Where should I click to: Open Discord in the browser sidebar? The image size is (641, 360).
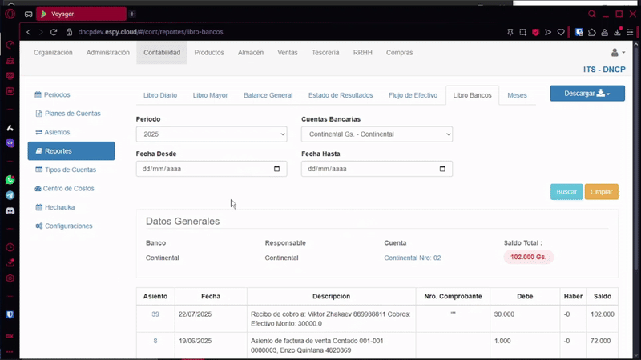pyautogui.click(x=10, y=210)
